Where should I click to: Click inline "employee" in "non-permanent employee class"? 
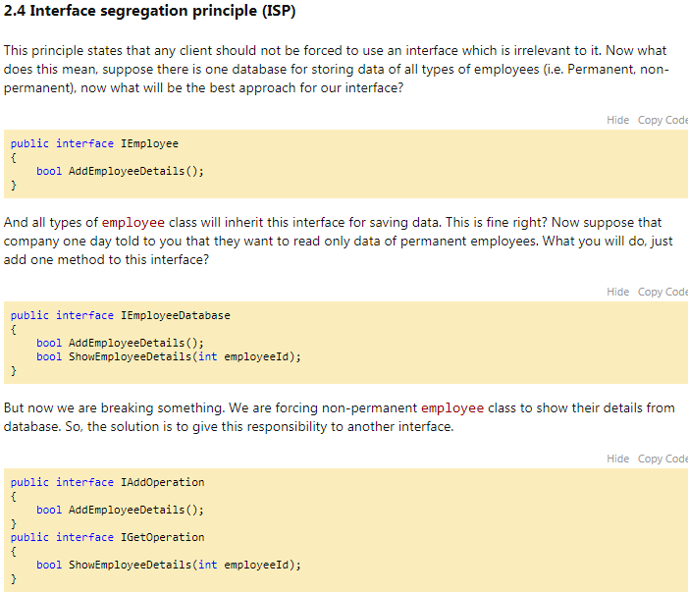click(x=452, y=407)
